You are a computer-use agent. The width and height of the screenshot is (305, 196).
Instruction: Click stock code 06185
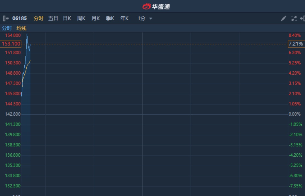pyautogui.click(x=19, y=19)
